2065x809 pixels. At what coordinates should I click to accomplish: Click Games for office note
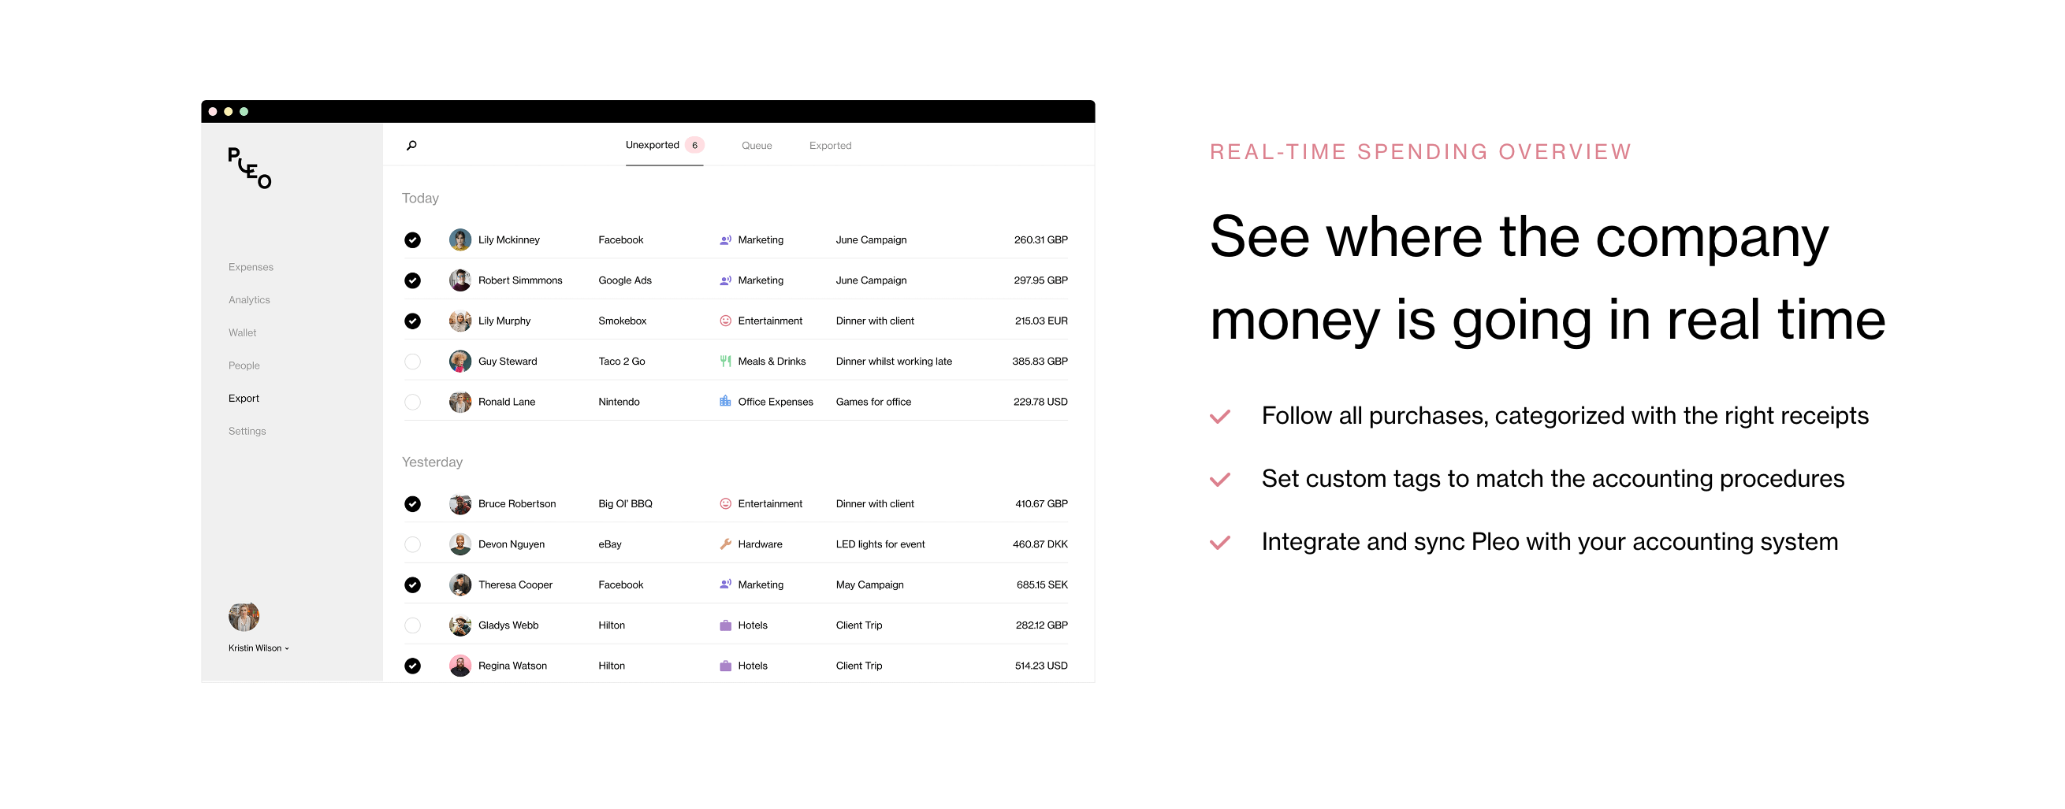click(874, 402)
